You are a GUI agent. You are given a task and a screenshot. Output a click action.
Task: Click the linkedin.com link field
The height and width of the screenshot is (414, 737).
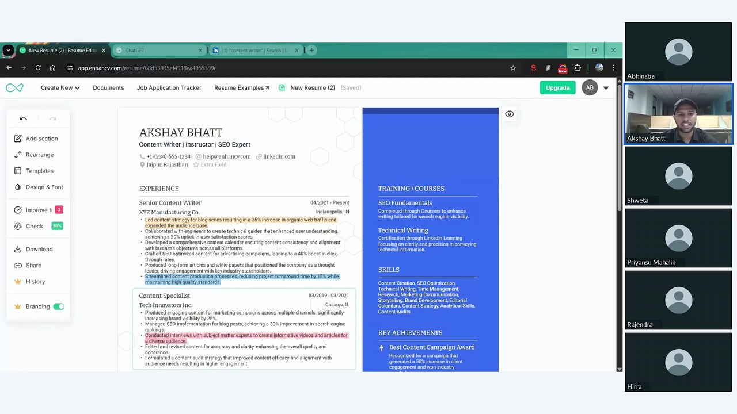279,156
